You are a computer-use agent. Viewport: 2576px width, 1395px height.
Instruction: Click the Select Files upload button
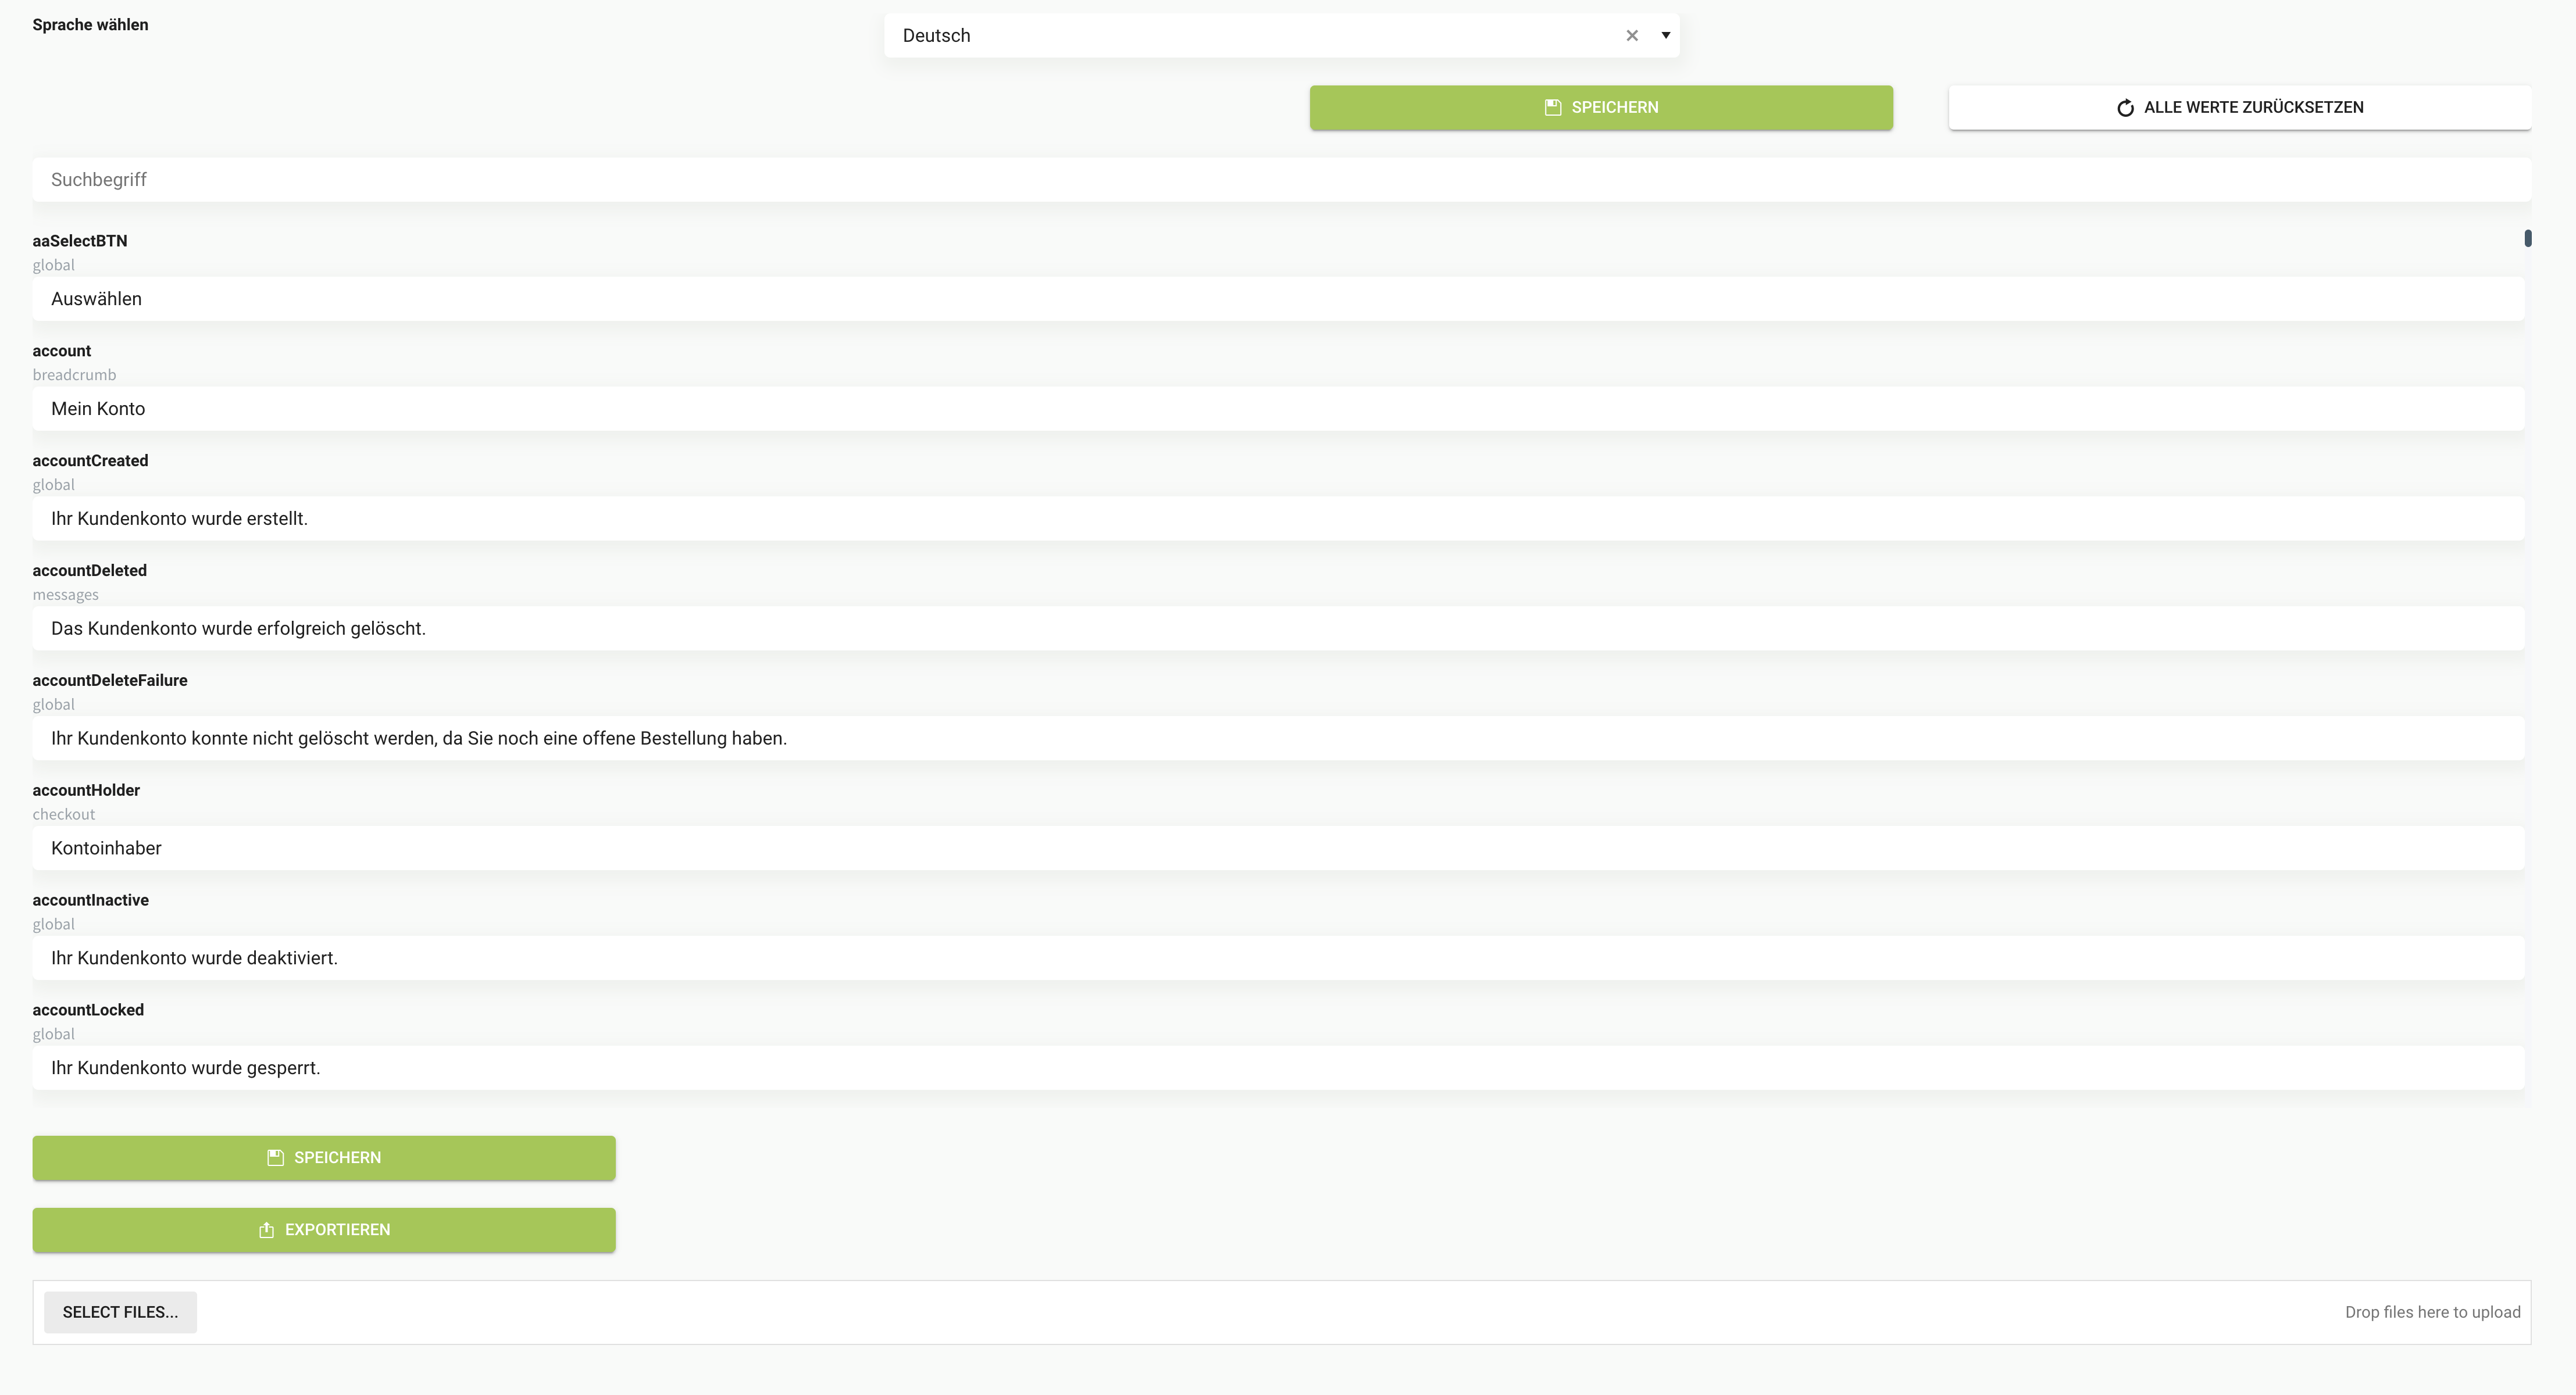point(120,1312)
